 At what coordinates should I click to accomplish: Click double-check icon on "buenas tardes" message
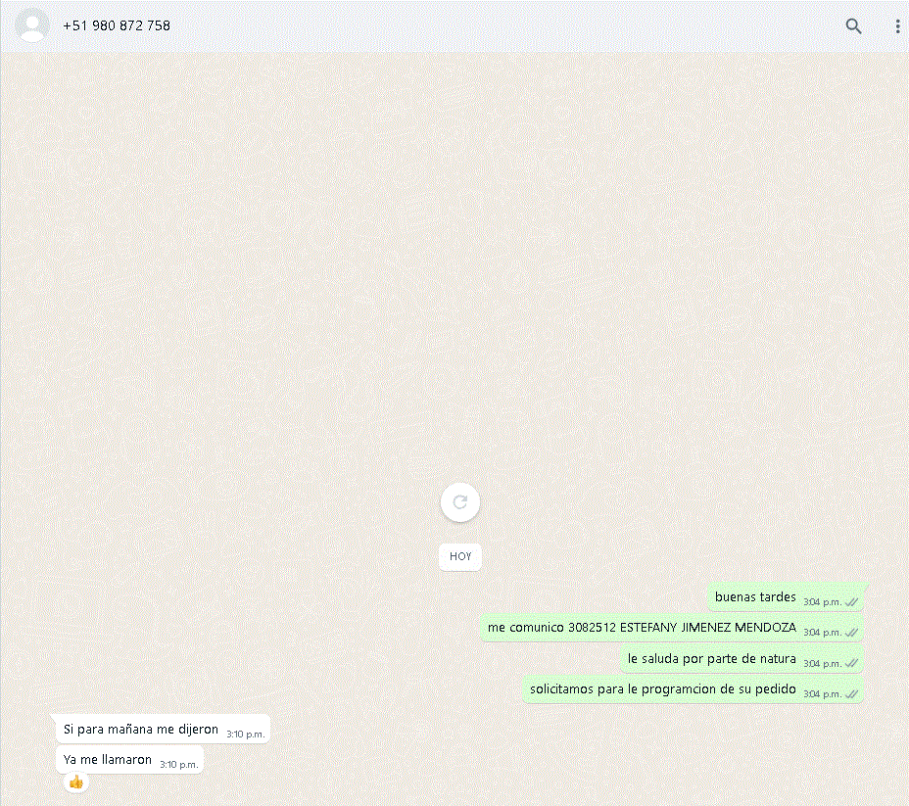tap(851, 601)
